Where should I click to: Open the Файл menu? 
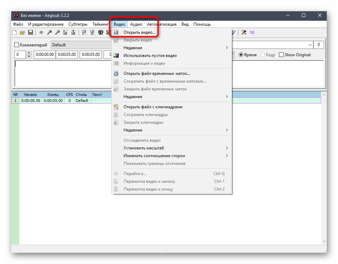tap(18, 24)
